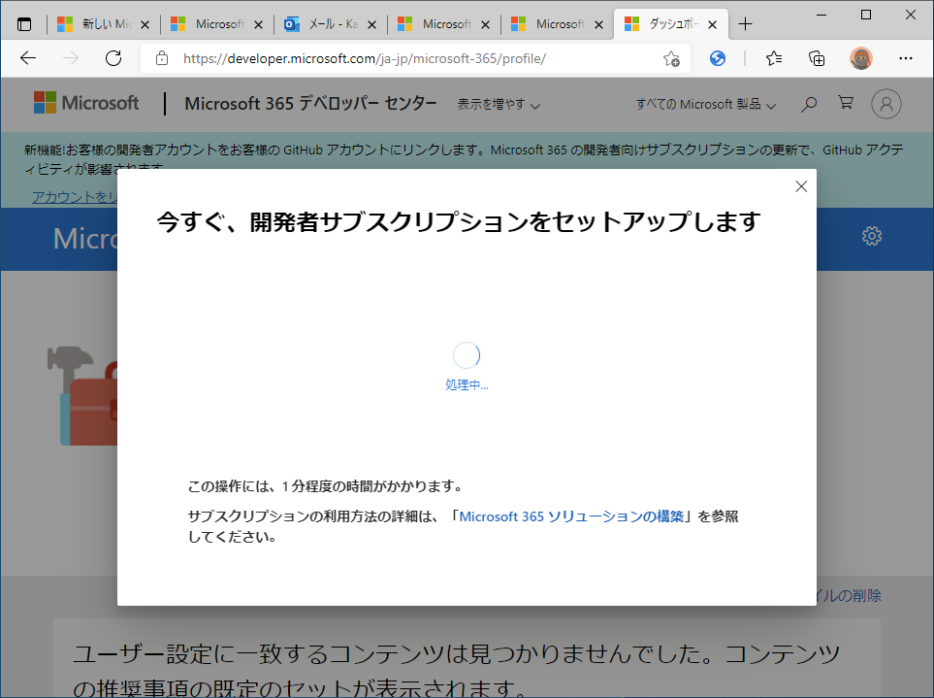
Task: Switch to the 新しい Mic browser tab
Action: (x=103, y=24)
